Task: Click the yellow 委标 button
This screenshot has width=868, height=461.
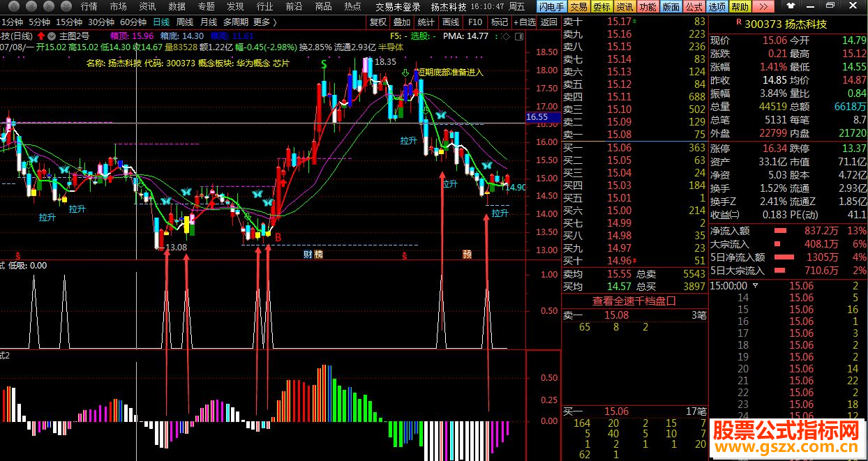Action: pos(601,6)
